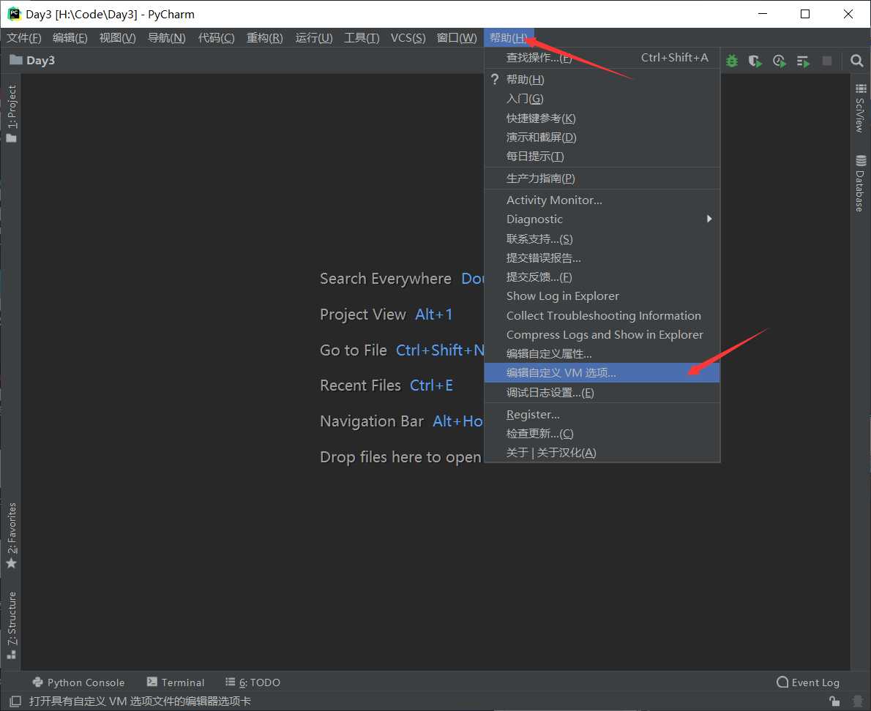Open the 运行(U) menu
Screen dimensions: 871x711
(x=314, y=38)
